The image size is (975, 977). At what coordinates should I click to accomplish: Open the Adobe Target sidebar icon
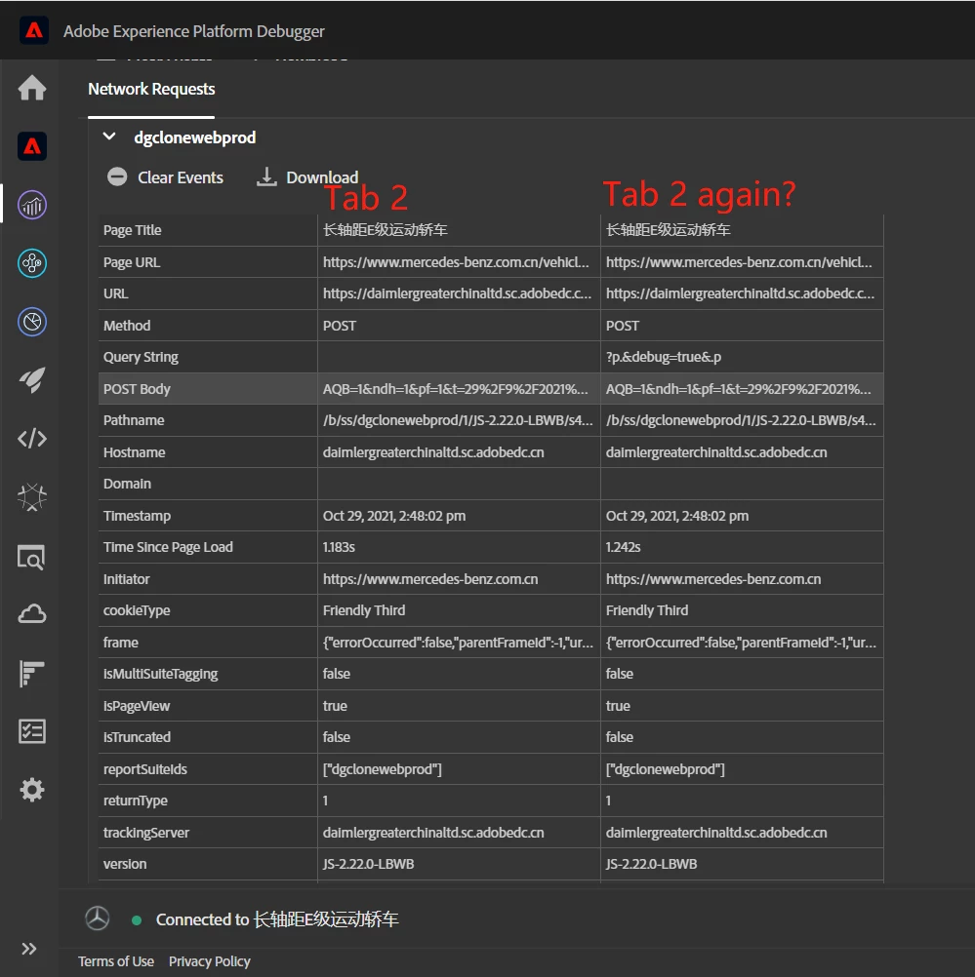(x=32, y=322)
